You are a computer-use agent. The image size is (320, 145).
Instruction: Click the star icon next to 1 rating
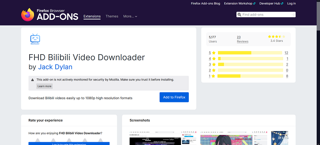coord(213,76)
